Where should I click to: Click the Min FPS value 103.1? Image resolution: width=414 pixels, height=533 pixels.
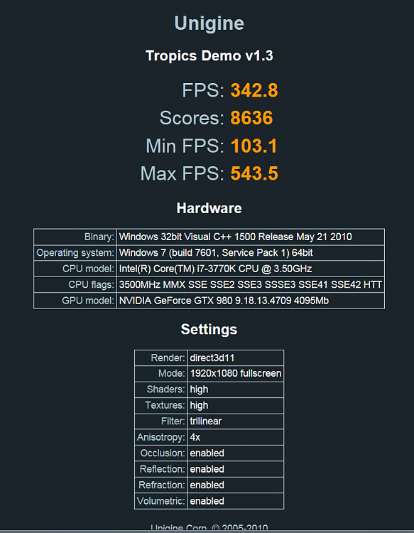[254, 146]
